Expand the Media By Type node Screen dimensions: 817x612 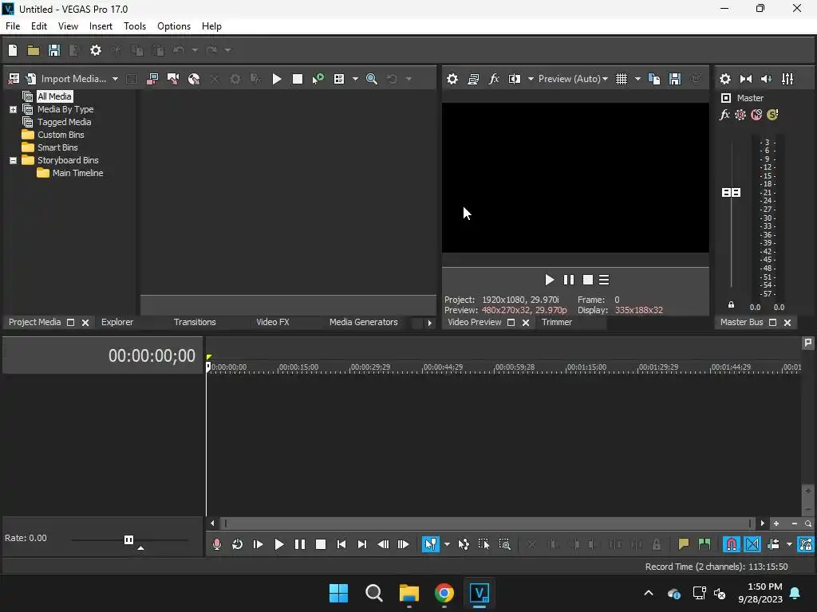click(13, 109)
